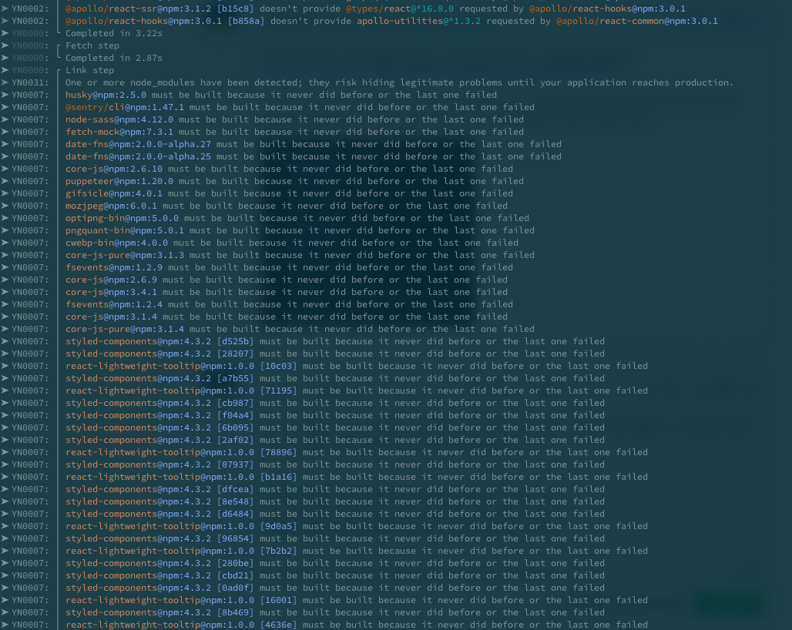Screen dimensions: 792x630
Task: Select the optipng-bin@npm:5.0.0 package
Action: click(122, 218)
